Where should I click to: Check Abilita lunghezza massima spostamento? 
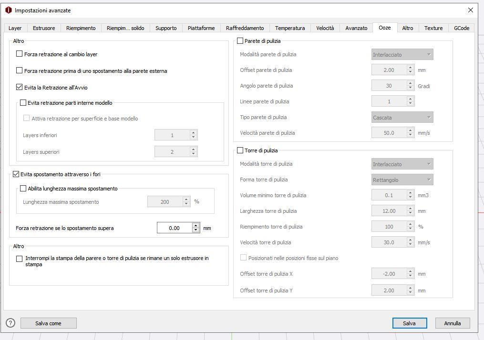pos(23,189)
